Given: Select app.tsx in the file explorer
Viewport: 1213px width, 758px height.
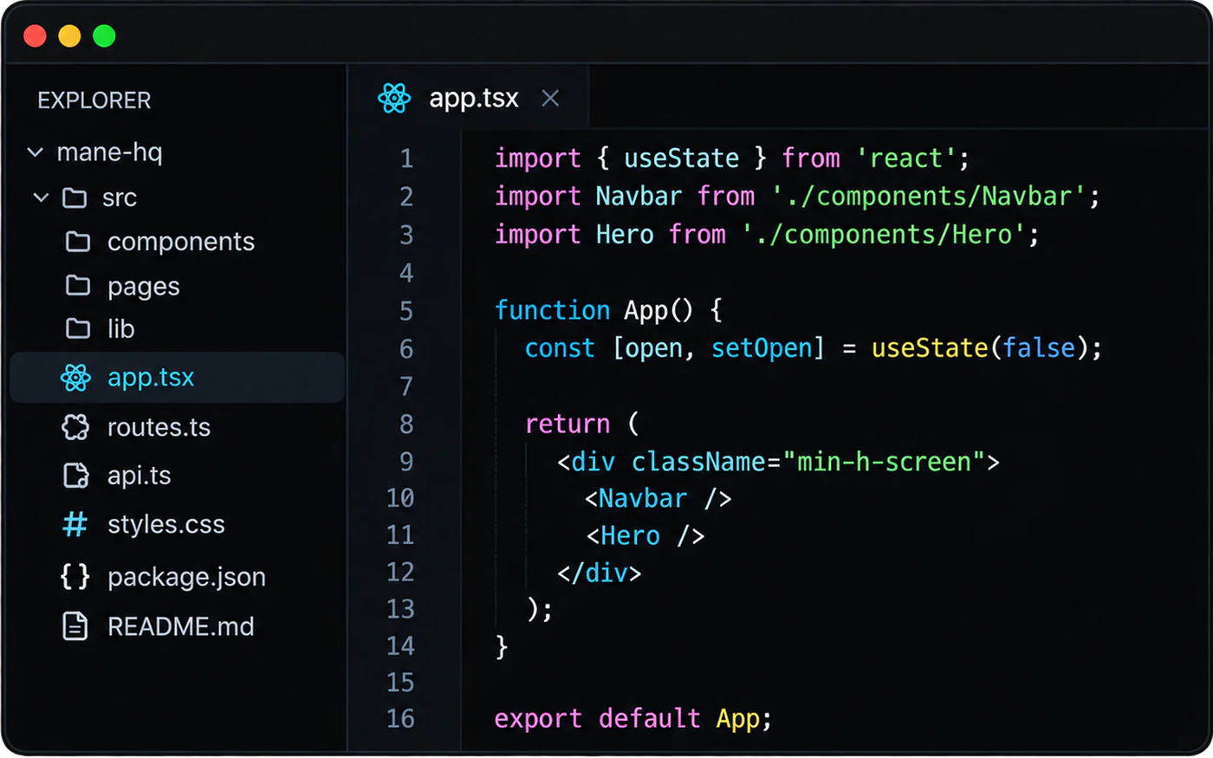Looking at the screenshot, I should pos(177,378).
